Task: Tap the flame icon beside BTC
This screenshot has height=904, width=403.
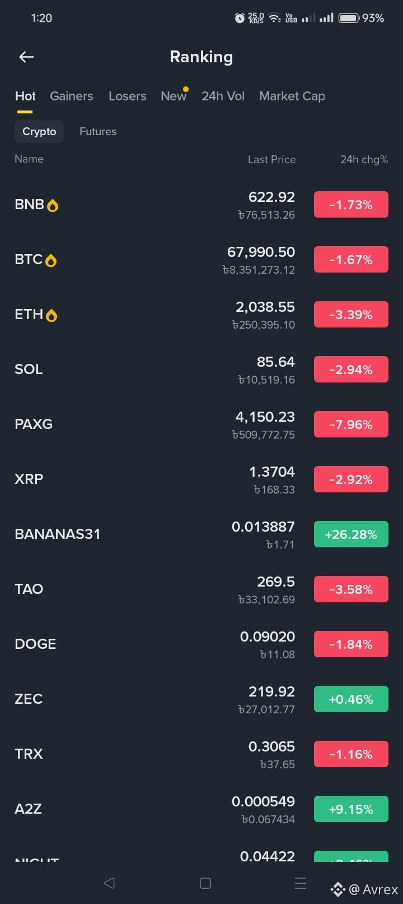Action: (51, 261)
